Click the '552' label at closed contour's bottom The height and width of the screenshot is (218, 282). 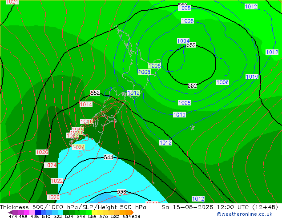(x=192, y=85)
